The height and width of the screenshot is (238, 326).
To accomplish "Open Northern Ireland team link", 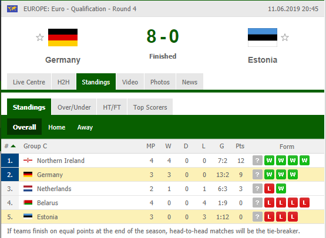I will 61,161.
